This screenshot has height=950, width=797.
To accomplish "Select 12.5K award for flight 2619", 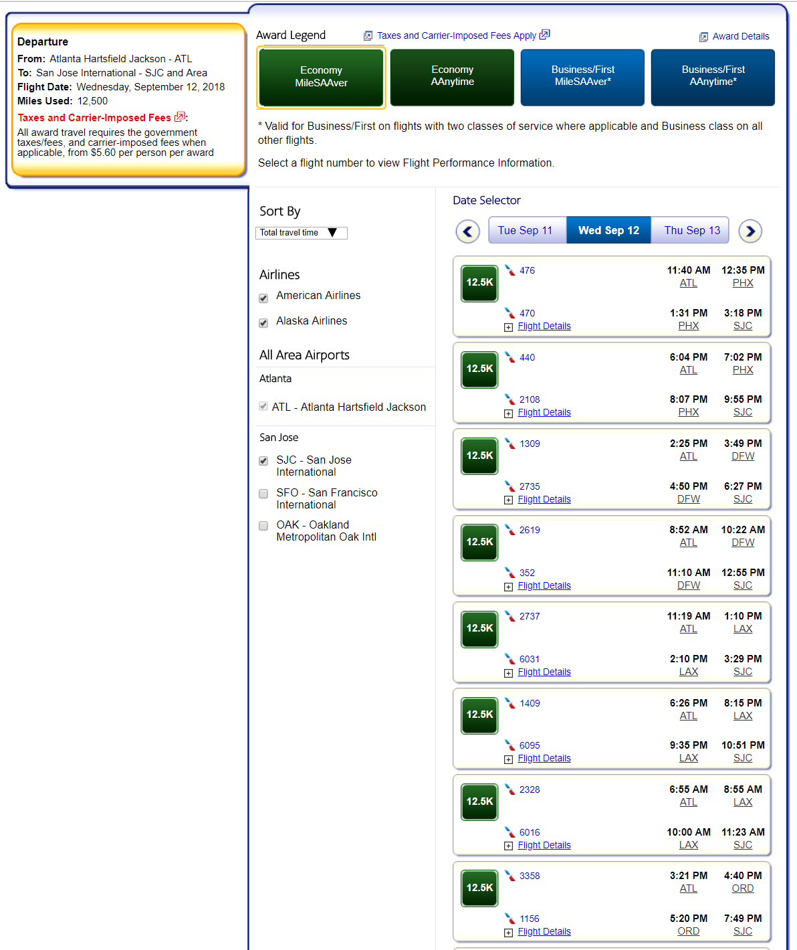I will pyautogui.click(x=479, y=542).
